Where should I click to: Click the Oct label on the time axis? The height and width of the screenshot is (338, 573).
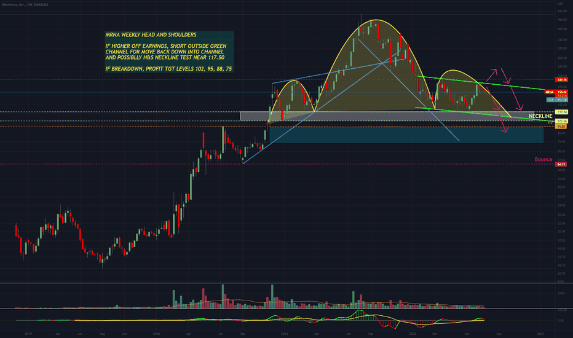(124, 334)
